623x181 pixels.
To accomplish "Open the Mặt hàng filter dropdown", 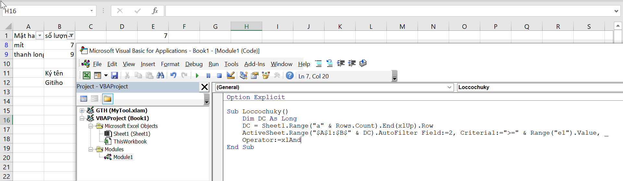I will pos(40,36).
